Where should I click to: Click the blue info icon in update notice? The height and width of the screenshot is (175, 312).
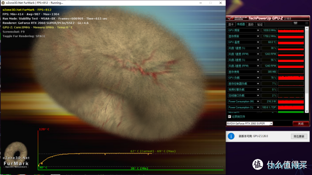231,136
